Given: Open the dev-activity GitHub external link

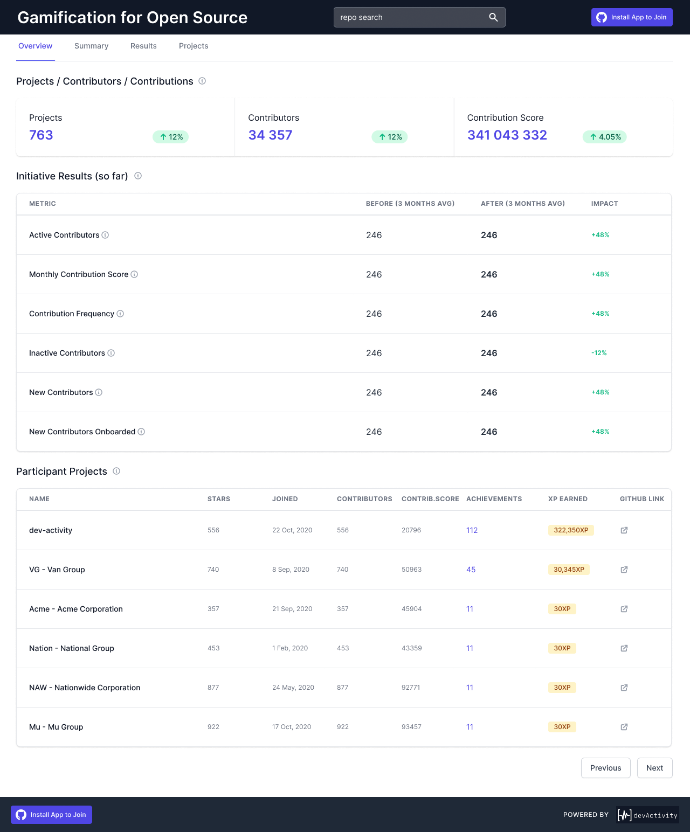Looking at the screenshot, I should click(624, 530).
